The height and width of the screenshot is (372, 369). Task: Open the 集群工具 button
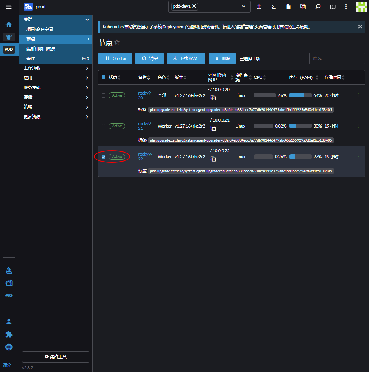click(x=56, y=357)
